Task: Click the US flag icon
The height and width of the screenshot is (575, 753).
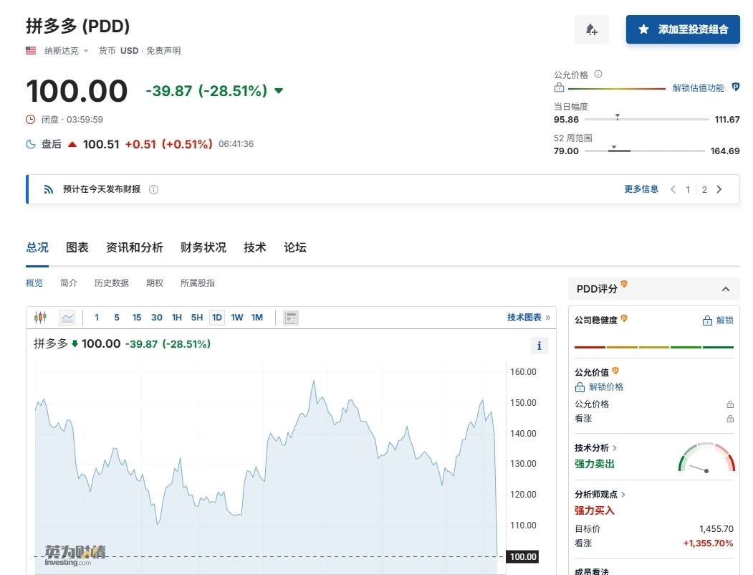Action: click(31, 50)
